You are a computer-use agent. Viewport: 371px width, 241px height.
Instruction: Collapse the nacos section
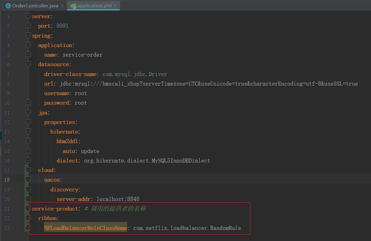(28, 180)
